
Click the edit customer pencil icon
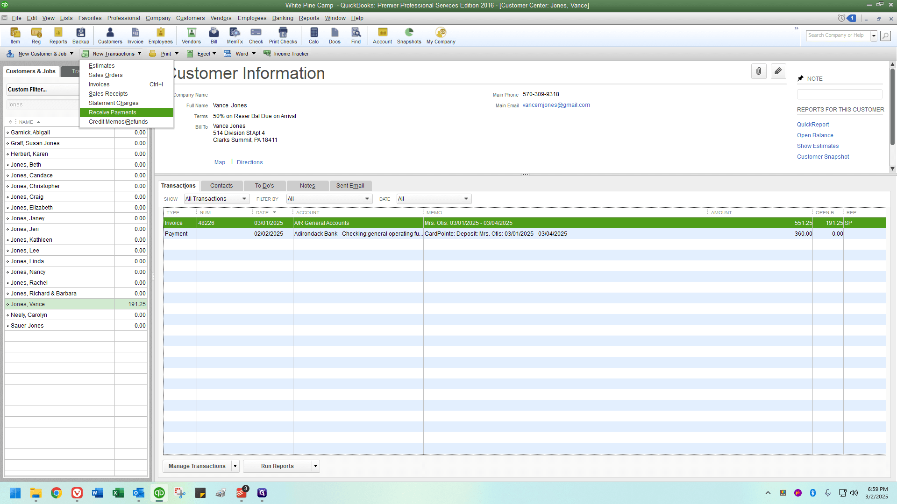778,71
